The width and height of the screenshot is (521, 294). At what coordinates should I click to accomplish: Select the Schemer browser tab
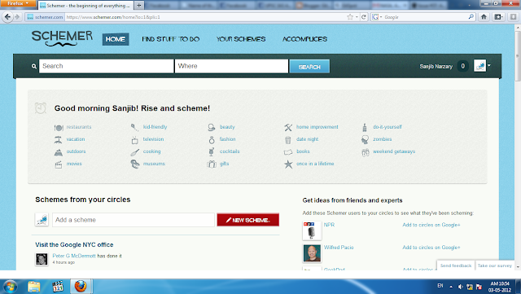pos(85,6)
